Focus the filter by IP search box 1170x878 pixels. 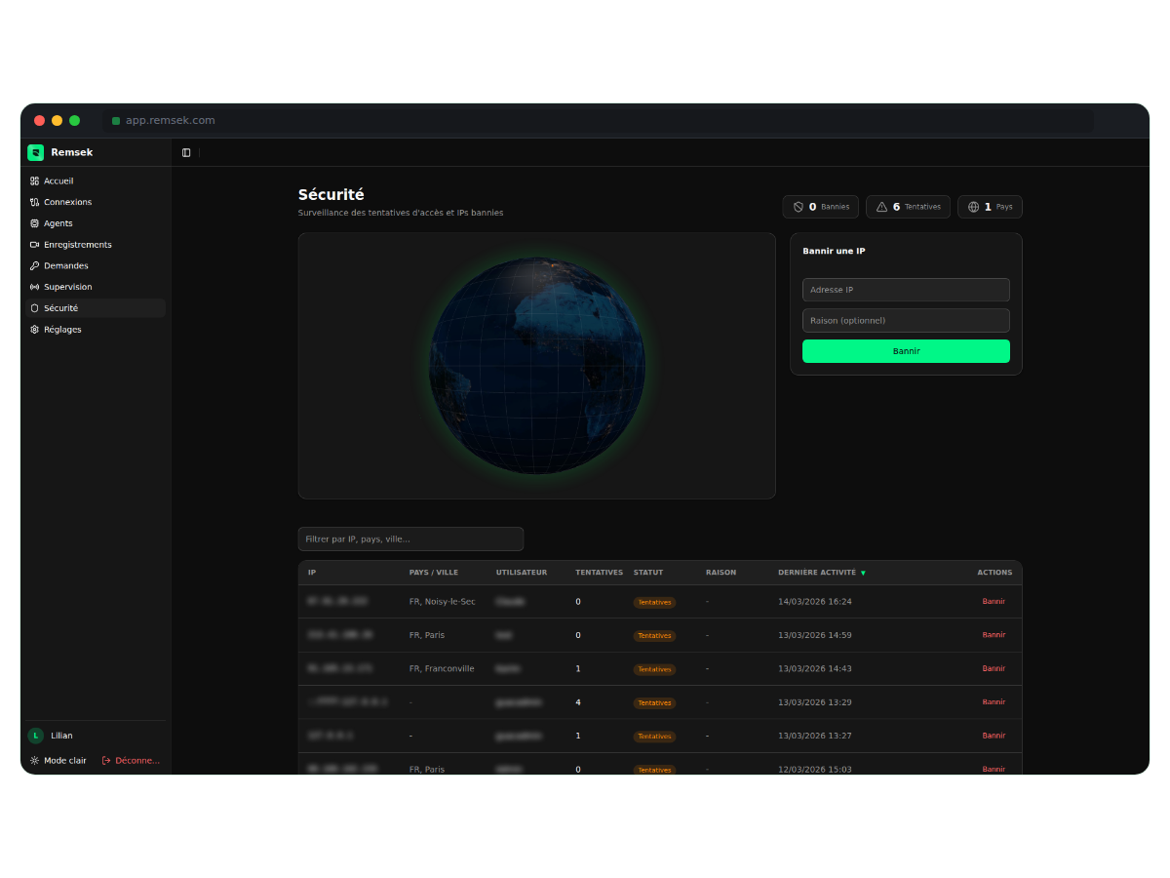[x=410, y=539]
